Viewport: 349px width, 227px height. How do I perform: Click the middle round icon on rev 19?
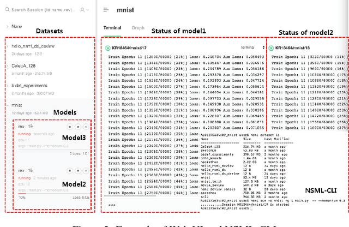click(77, 127)
